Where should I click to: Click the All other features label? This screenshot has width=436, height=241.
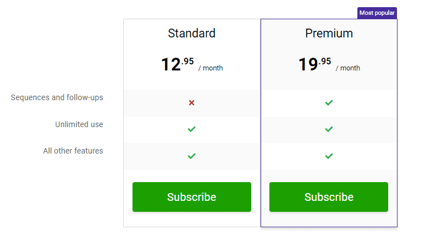point(73,151)
